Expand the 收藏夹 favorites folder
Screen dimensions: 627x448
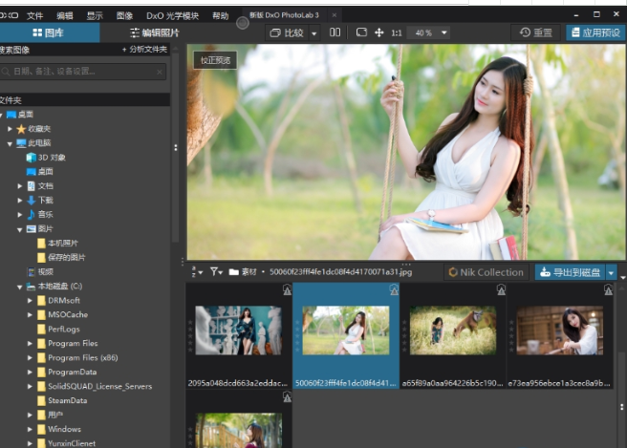10,128
